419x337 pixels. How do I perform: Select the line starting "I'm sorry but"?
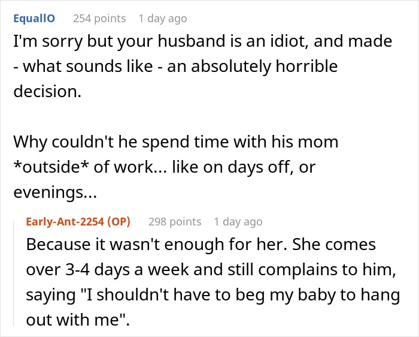[203, 41]
